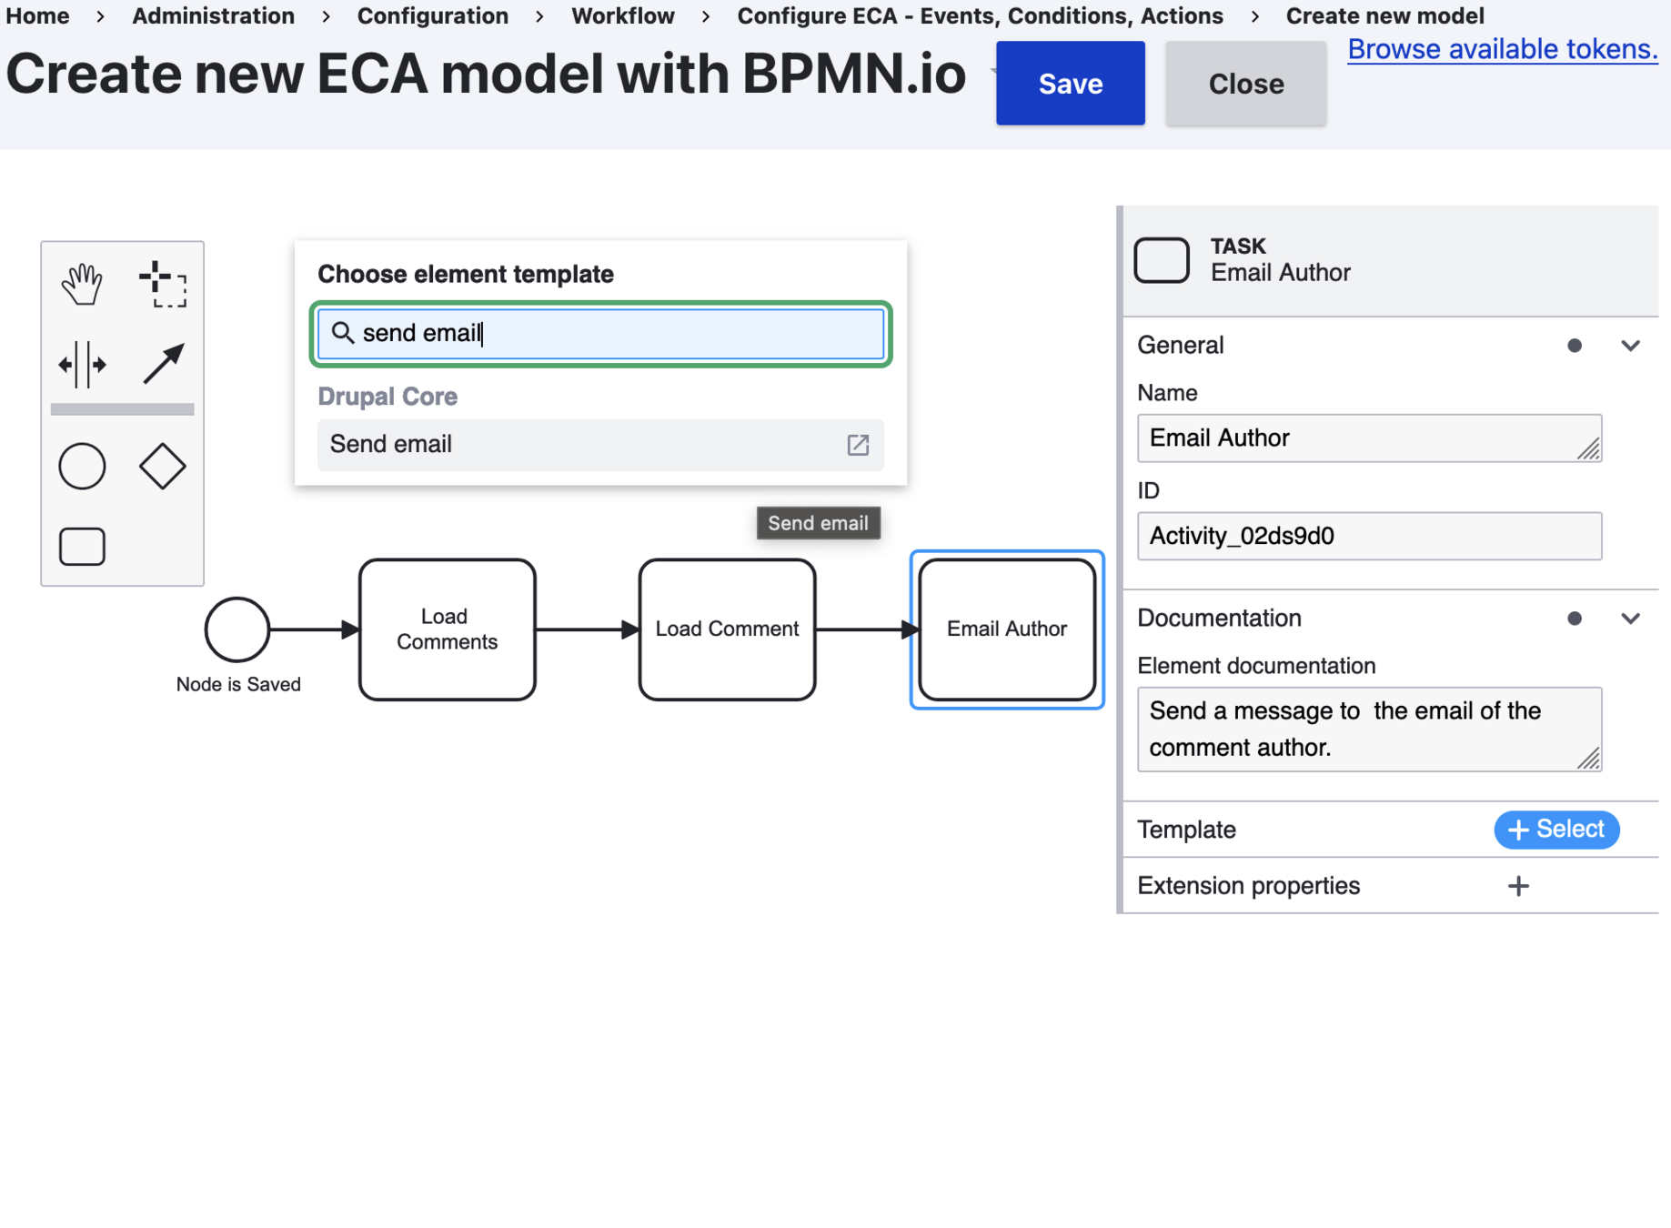The width and height of the screenshot is (1671, 1228).
Task: Choose the Send email template
Action: point(600,445)
